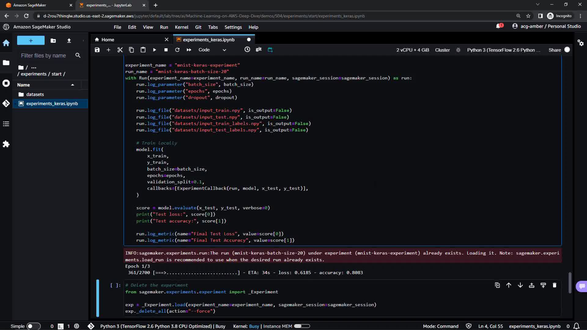The width and height of the screenshot is (587, 330).
Task: Open the Kernel menu
Action: (181, 27)
